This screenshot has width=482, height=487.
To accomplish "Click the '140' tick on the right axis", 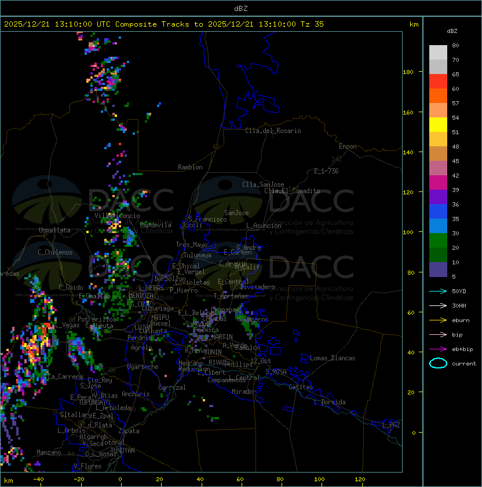I will (408, 152).
